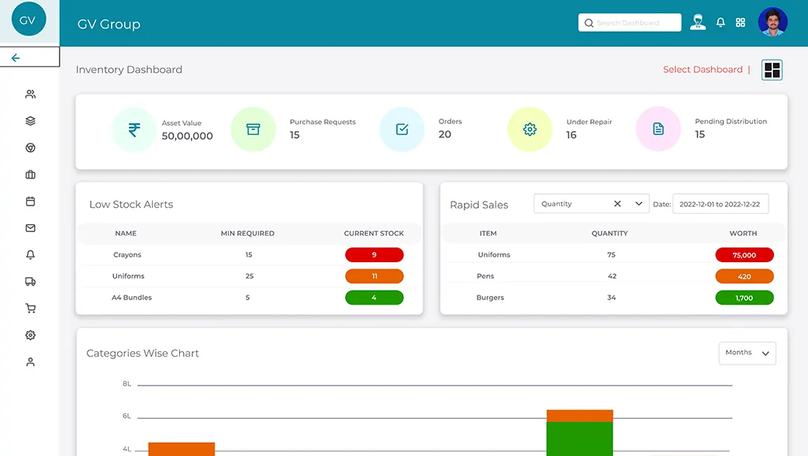This screenshot has width=808, height=456.
Task: Click the orange 420 worth badge
Action: (744, 277)
